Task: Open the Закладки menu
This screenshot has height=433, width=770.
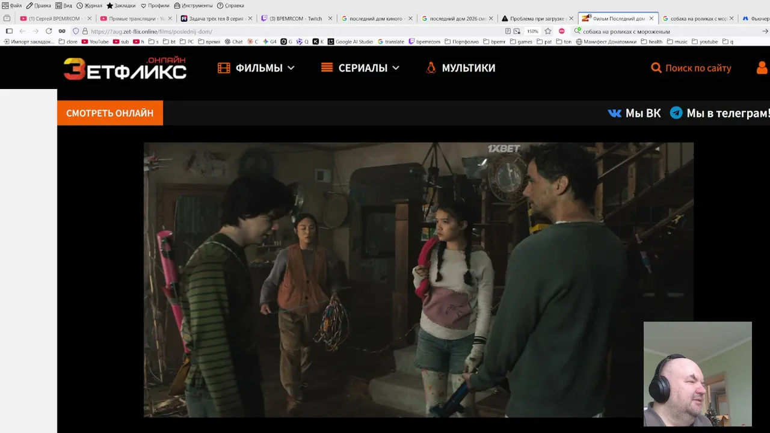Action: coord(121,5)
